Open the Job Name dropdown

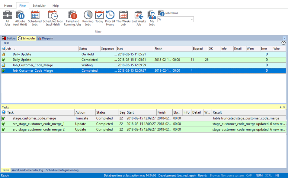(x=192, y=19)
